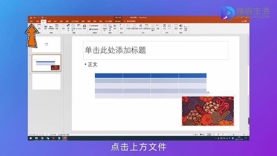
Task: Open the PDF toolset ribbon tab
Action: tap(108, 21)
